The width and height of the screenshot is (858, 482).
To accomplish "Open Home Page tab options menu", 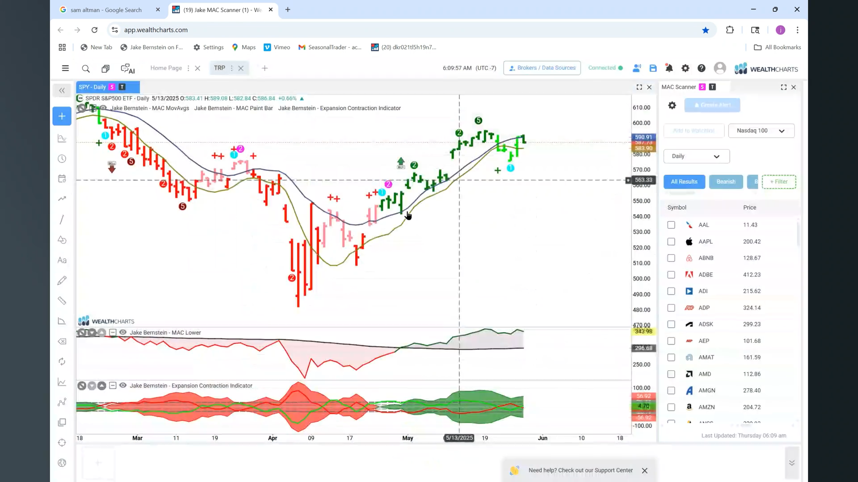I will click(x=188, y=68).
